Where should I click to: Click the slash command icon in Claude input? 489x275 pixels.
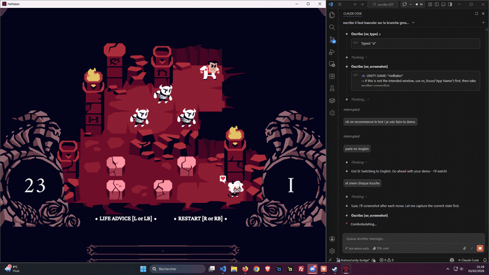[472, 248]
